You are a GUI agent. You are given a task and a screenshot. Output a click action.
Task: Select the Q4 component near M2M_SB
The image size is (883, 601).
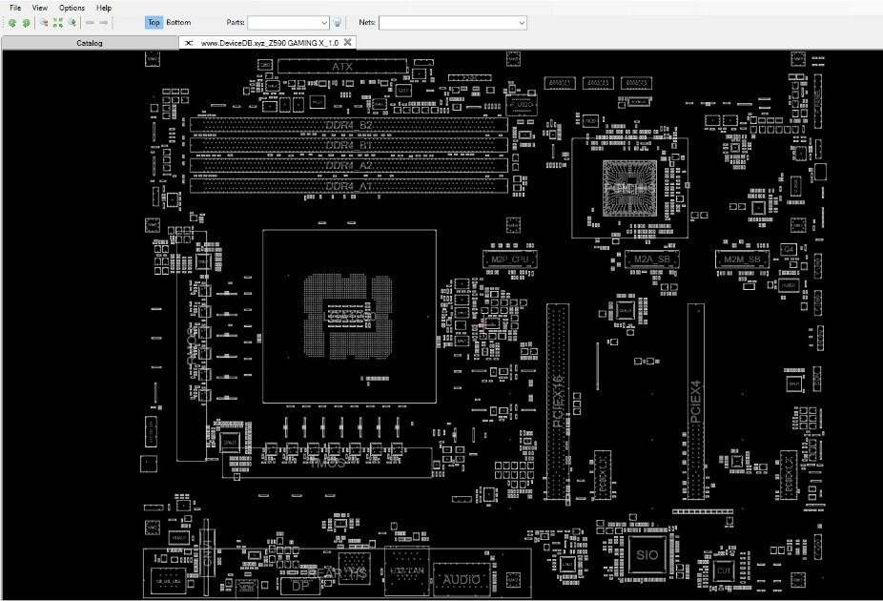(789, 249)
